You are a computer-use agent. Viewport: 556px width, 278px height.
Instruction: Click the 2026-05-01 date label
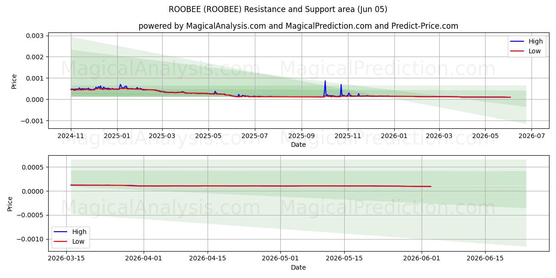(280, 259)
